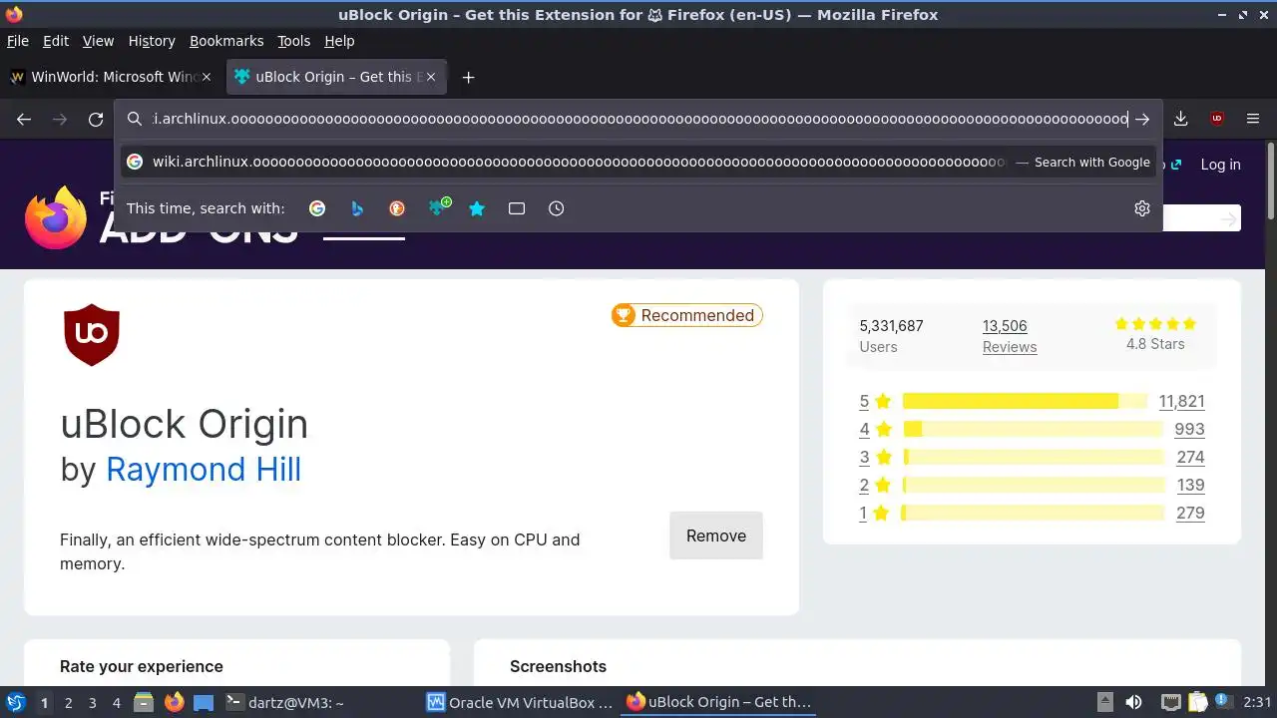Open a new browser tab
The image size is (1277, 718).
468,77
